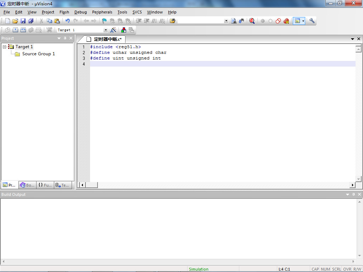The width and height of the screenshot is (363, 272).
Task: Click the Navigate Forwards arrow
Action: [x=94, y=21]
